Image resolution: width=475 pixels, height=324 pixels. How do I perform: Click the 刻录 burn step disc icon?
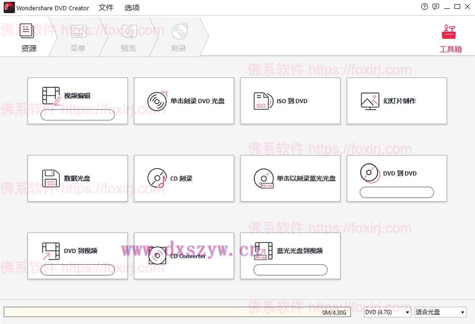[x=180, y=31]
